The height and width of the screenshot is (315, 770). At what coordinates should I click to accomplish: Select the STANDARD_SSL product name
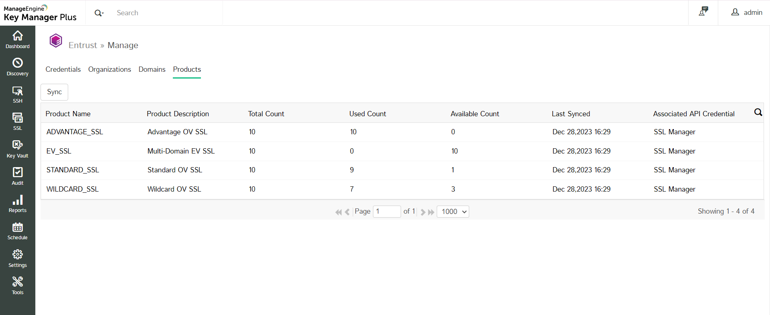(x=73, y=170)
